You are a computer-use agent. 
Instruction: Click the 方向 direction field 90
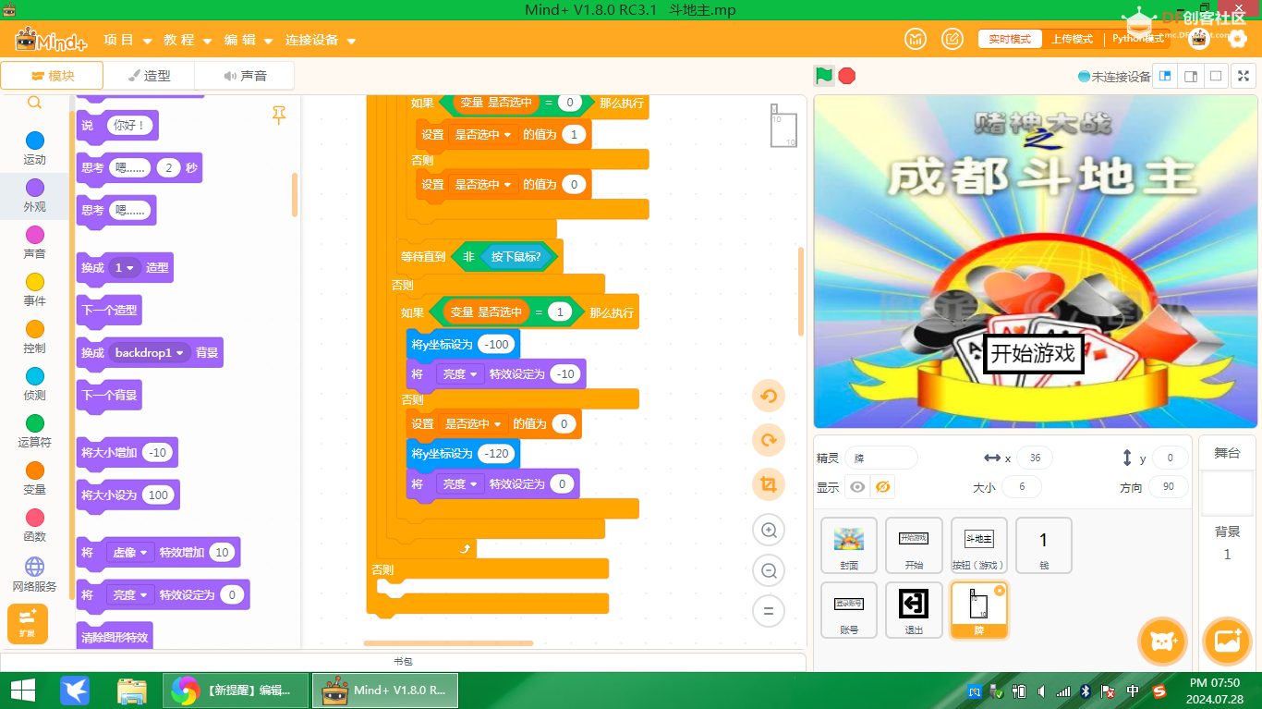pos(1170,487)
